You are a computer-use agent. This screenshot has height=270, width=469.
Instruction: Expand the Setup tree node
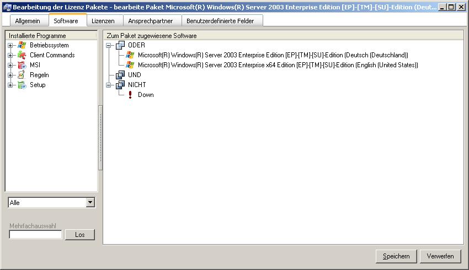(x=10, y=85)
